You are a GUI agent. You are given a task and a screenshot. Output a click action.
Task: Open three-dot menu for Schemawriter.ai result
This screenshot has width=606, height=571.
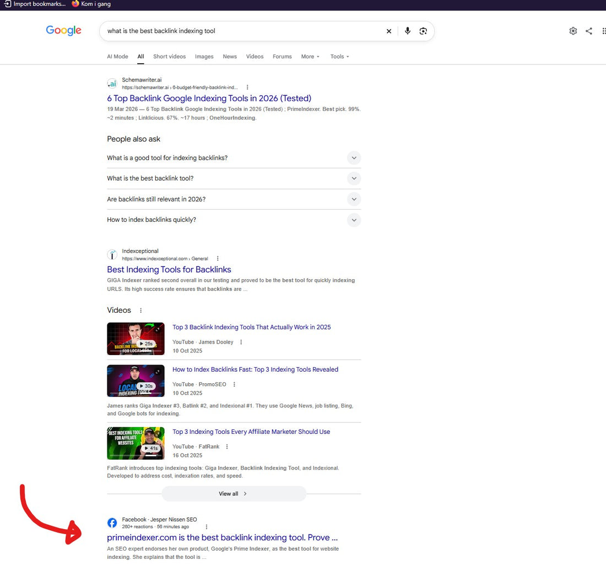click(247, 88)
